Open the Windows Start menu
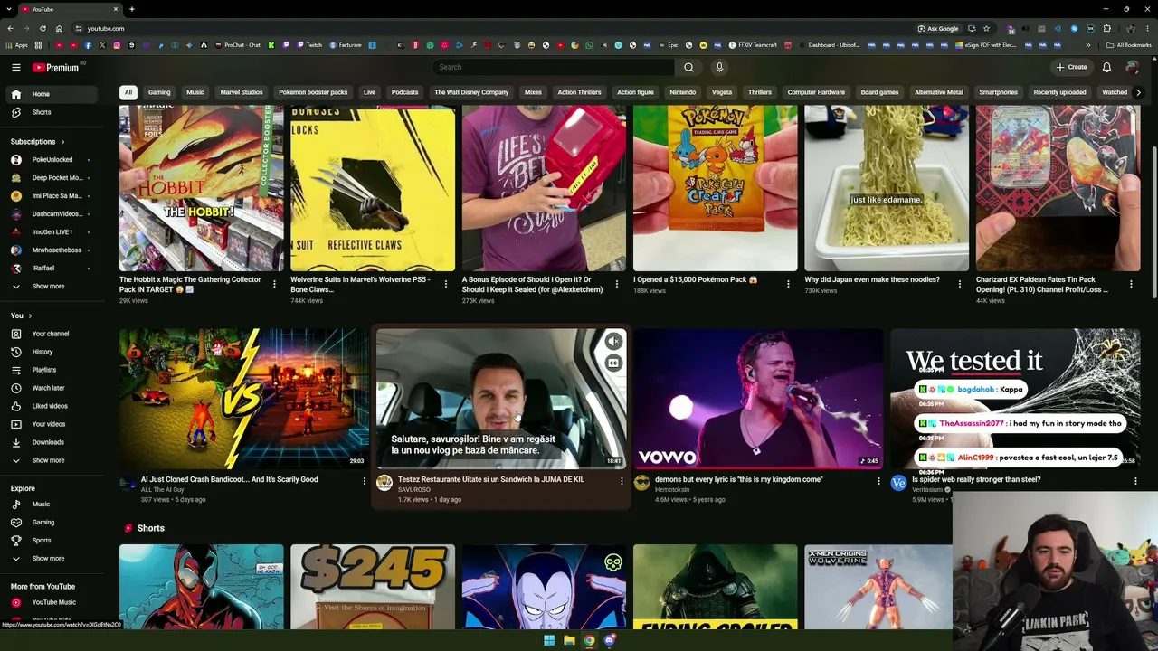This screenshot has height=651, width=1158. point(549,640)
